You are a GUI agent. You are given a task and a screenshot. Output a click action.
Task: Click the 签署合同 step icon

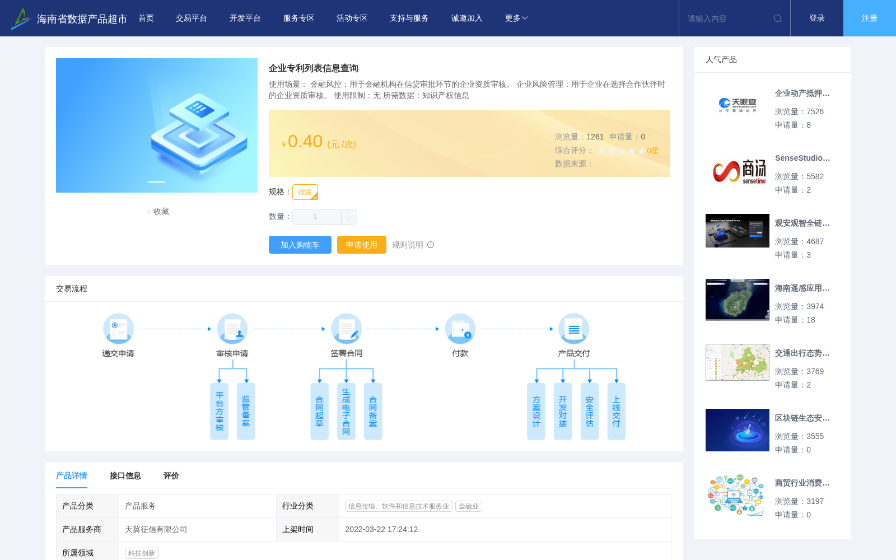coord(346,329)
